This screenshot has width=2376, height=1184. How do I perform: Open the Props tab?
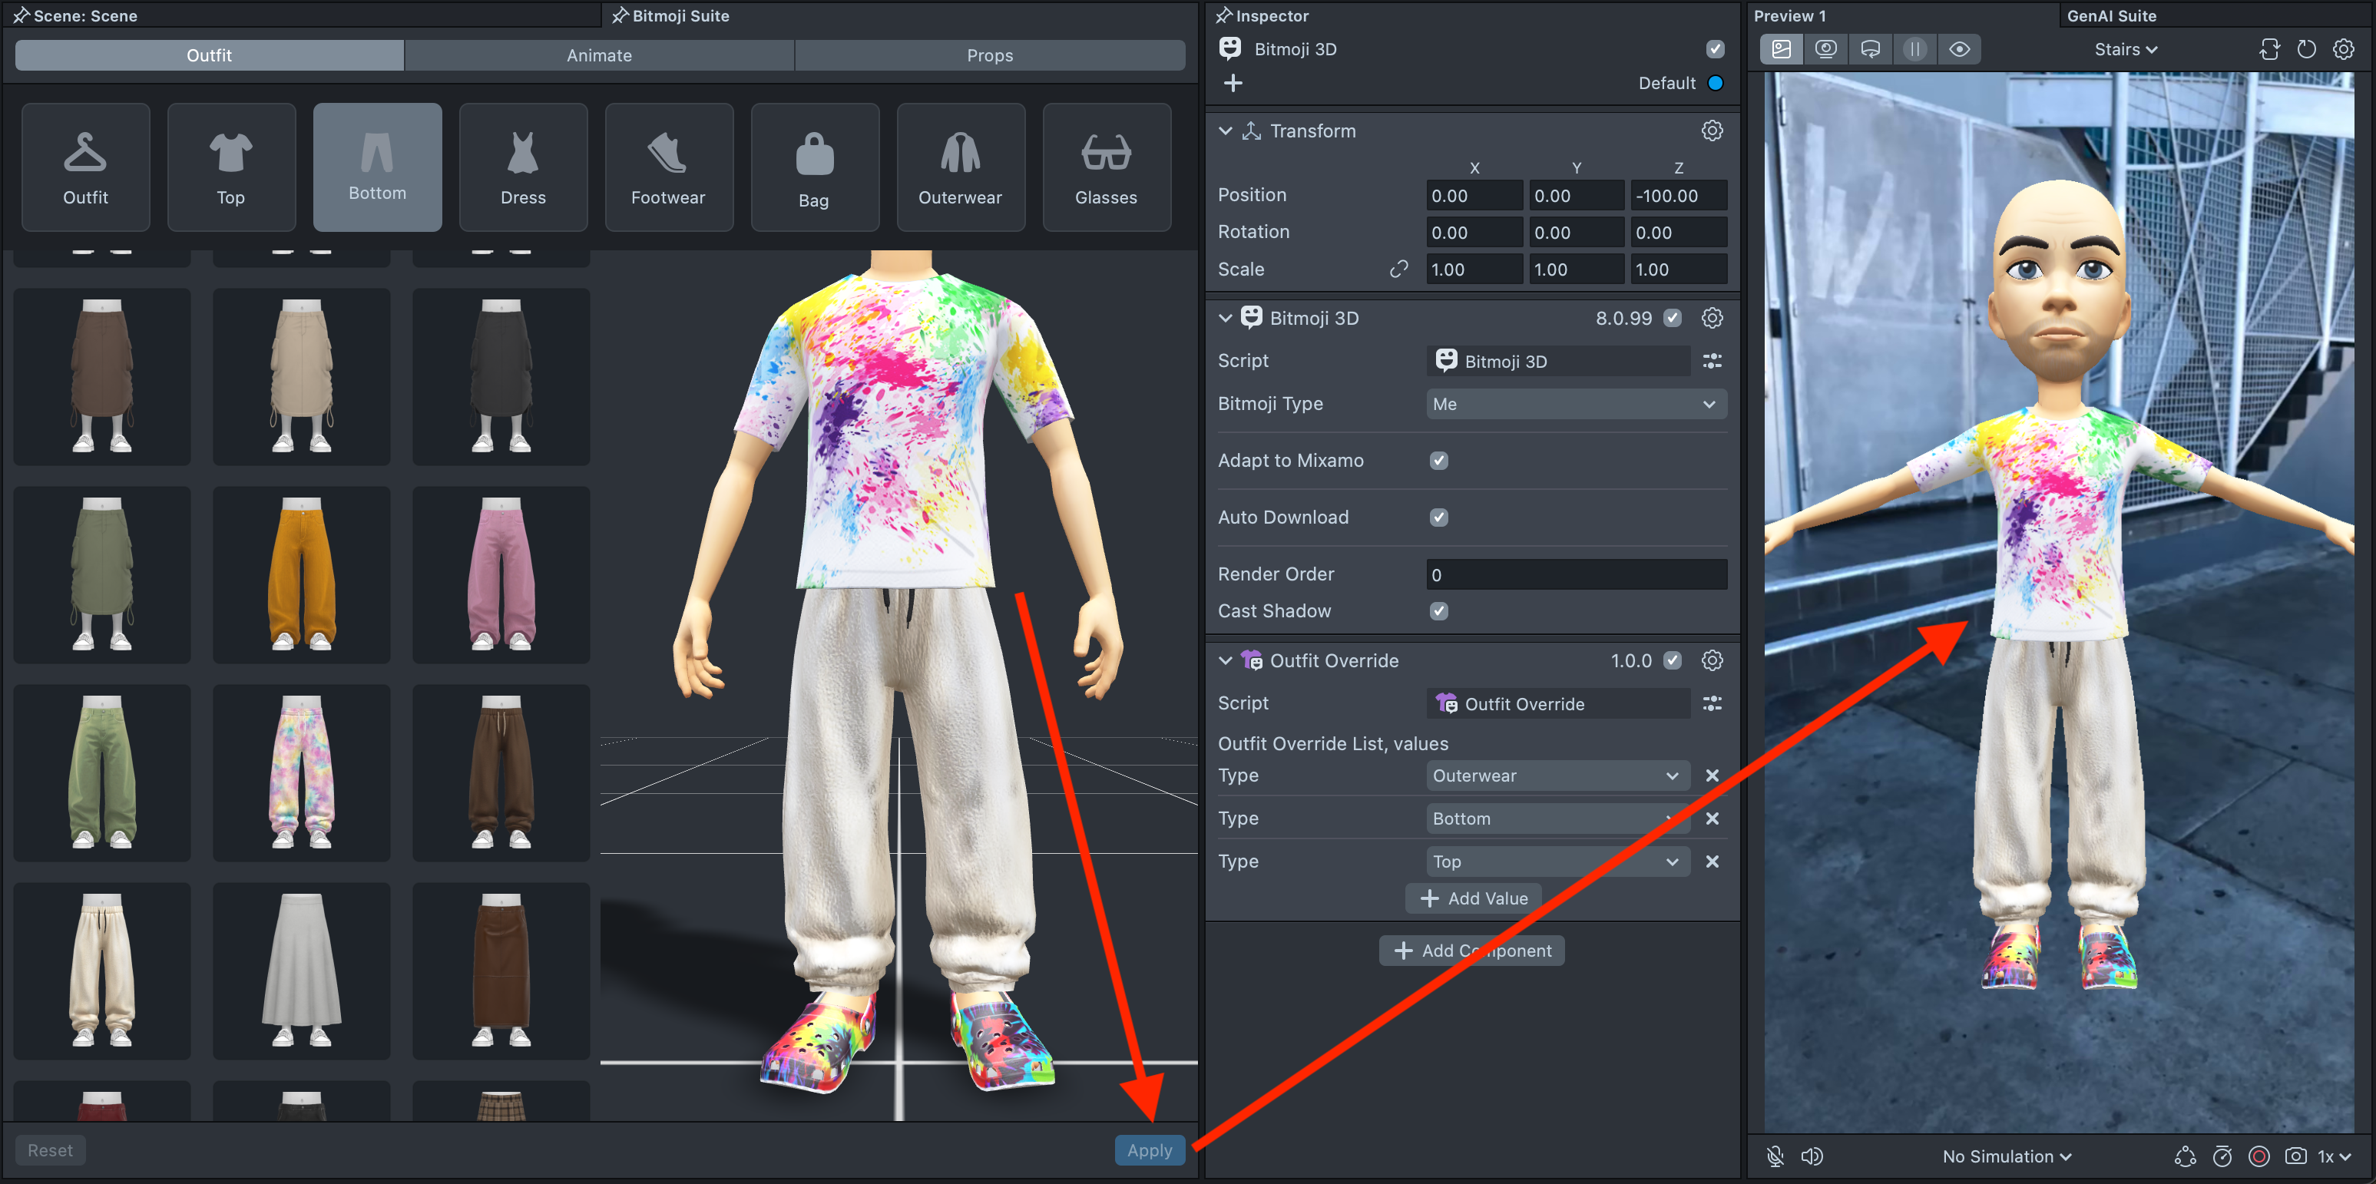click(989, 55)
